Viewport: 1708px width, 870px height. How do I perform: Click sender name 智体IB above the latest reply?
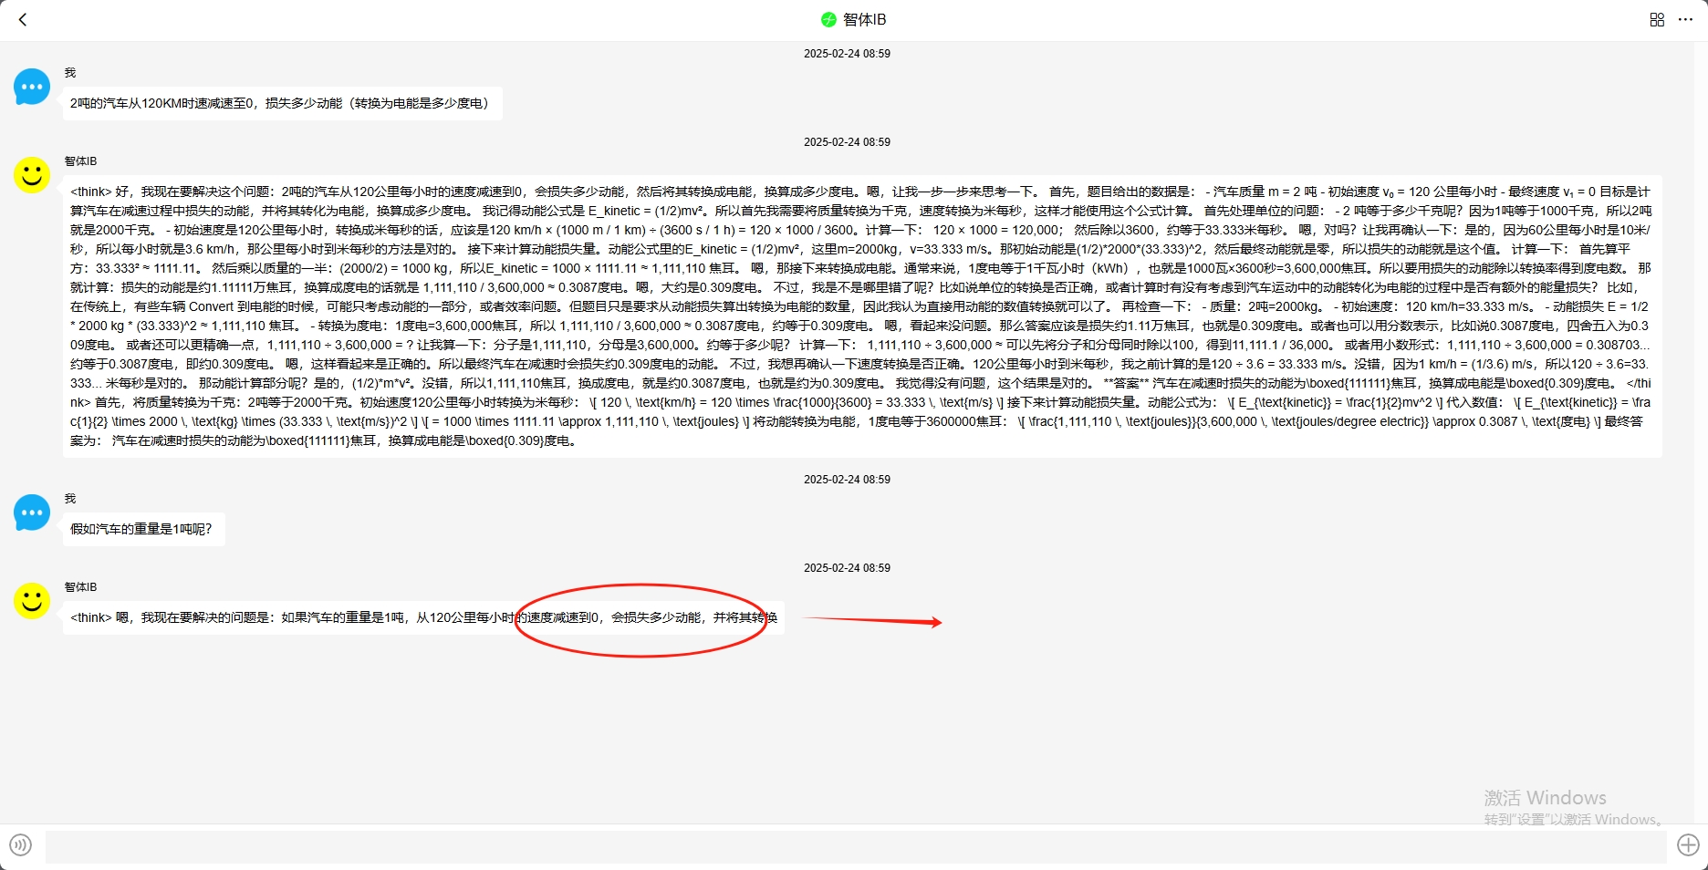[80, 587]
